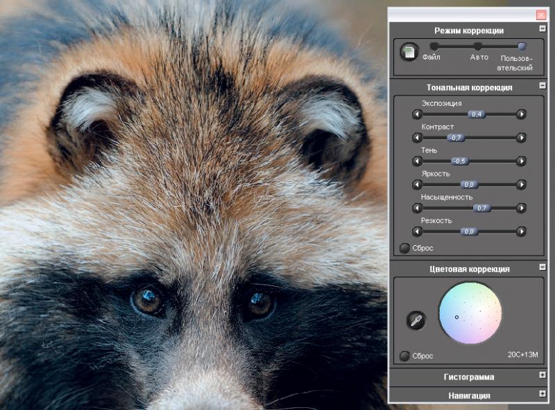Set correction mode to Пользовательский

coord(522,46)
